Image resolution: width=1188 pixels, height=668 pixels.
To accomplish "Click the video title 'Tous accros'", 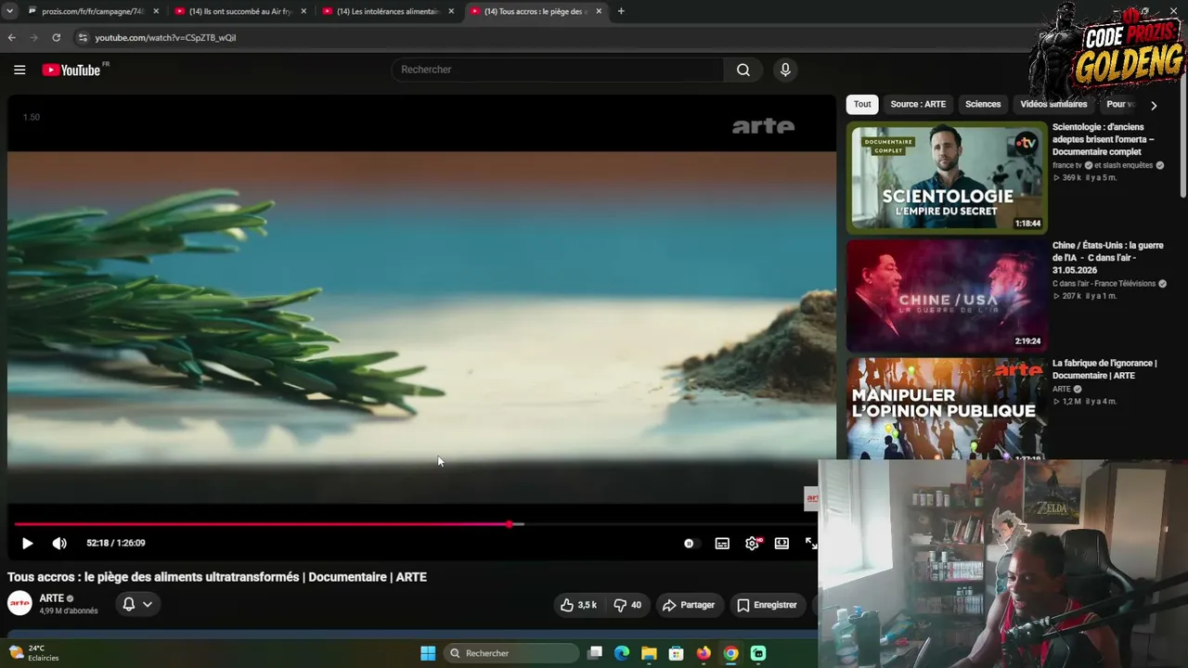I will tap(217, 577).
